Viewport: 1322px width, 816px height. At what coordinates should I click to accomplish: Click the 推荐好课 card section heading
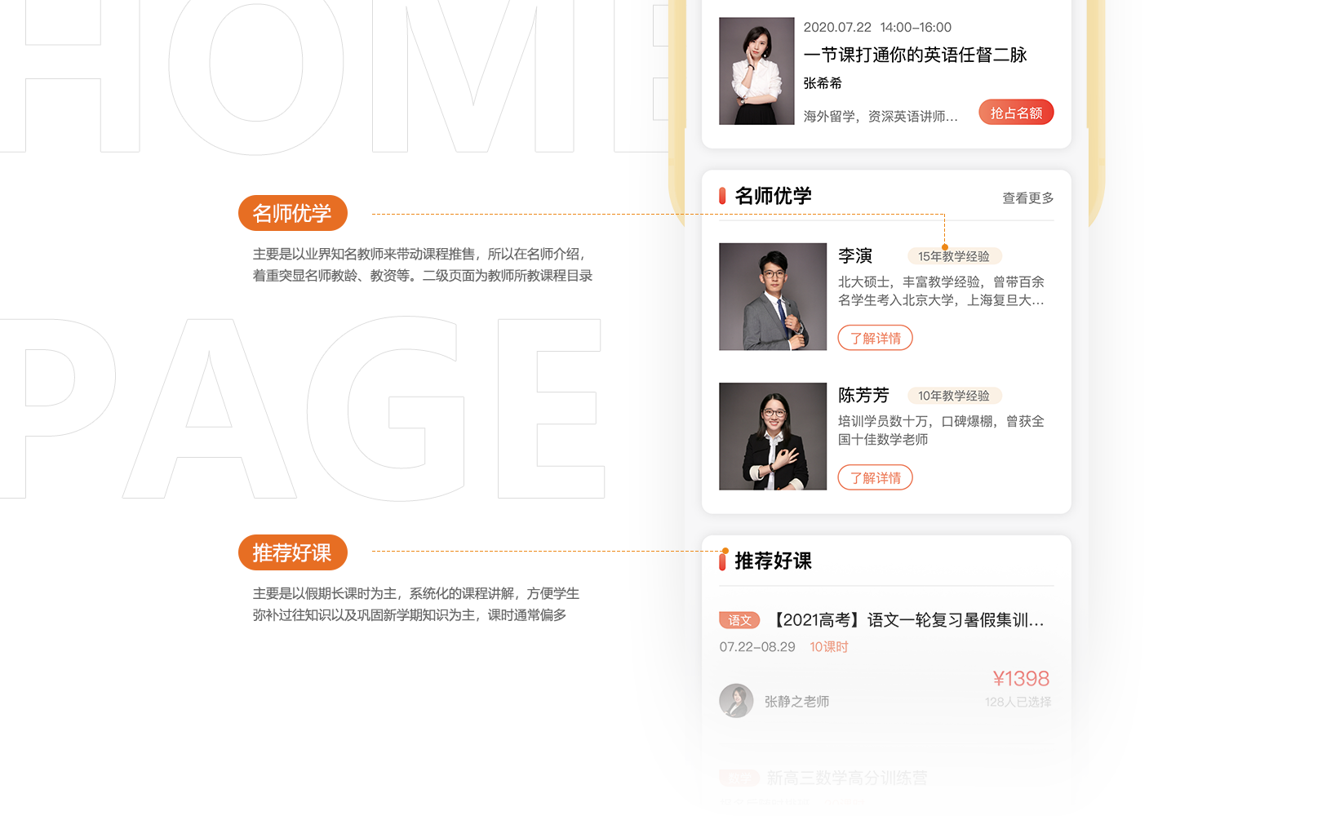point(773,561)
